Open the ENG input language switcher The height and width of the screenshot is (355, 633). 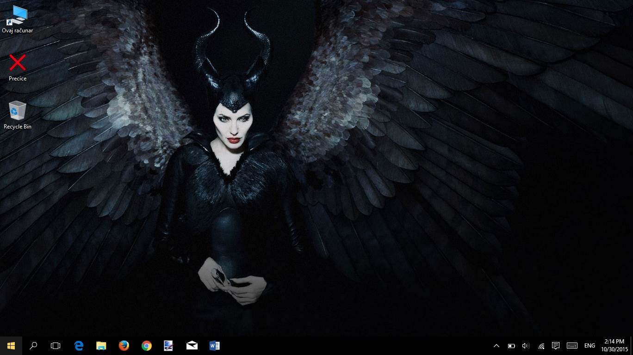tap(590, 346)
